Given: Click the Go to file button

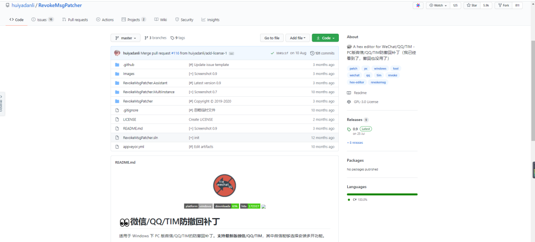Looking at the screenshot, I should point(271,38).
